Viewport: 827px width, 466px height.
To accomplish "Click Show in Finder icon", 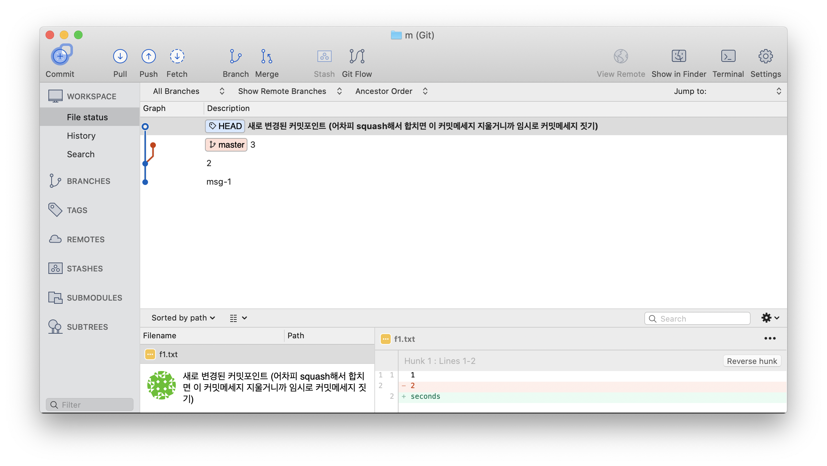I will tap(679, 56).
